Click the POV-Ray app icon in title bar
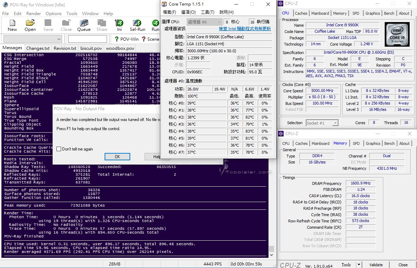The height and width of the screenshot is (268, 417). (5, 5)
